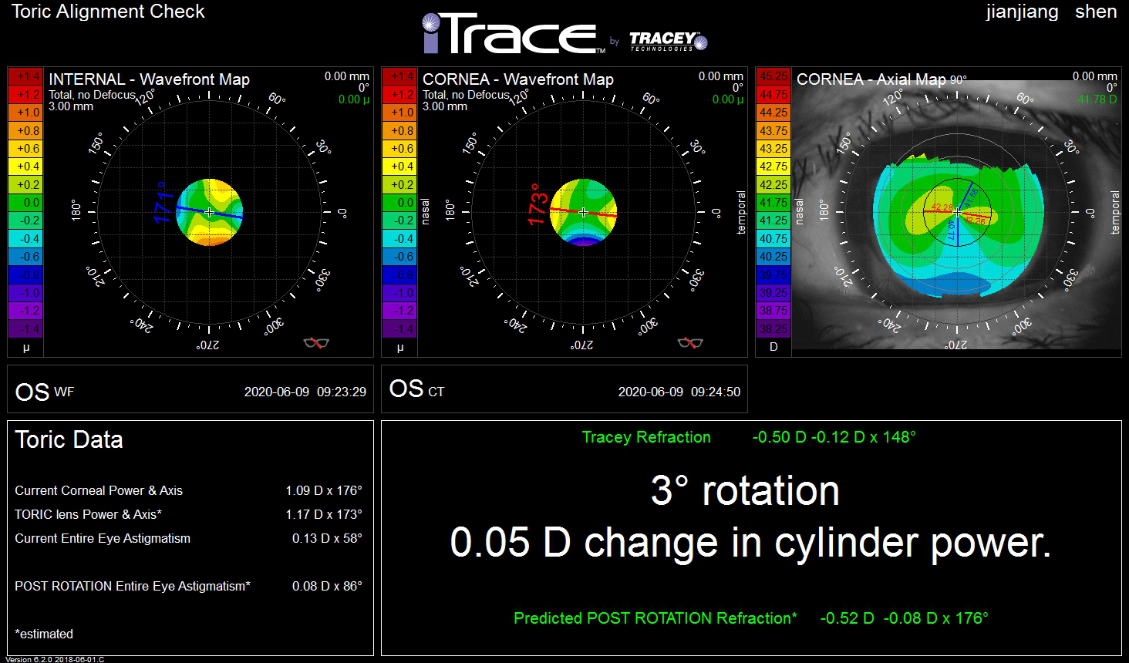Click the 'Toric Data' heading
This screenshot has width=1129, height=663.
point(69,440)
